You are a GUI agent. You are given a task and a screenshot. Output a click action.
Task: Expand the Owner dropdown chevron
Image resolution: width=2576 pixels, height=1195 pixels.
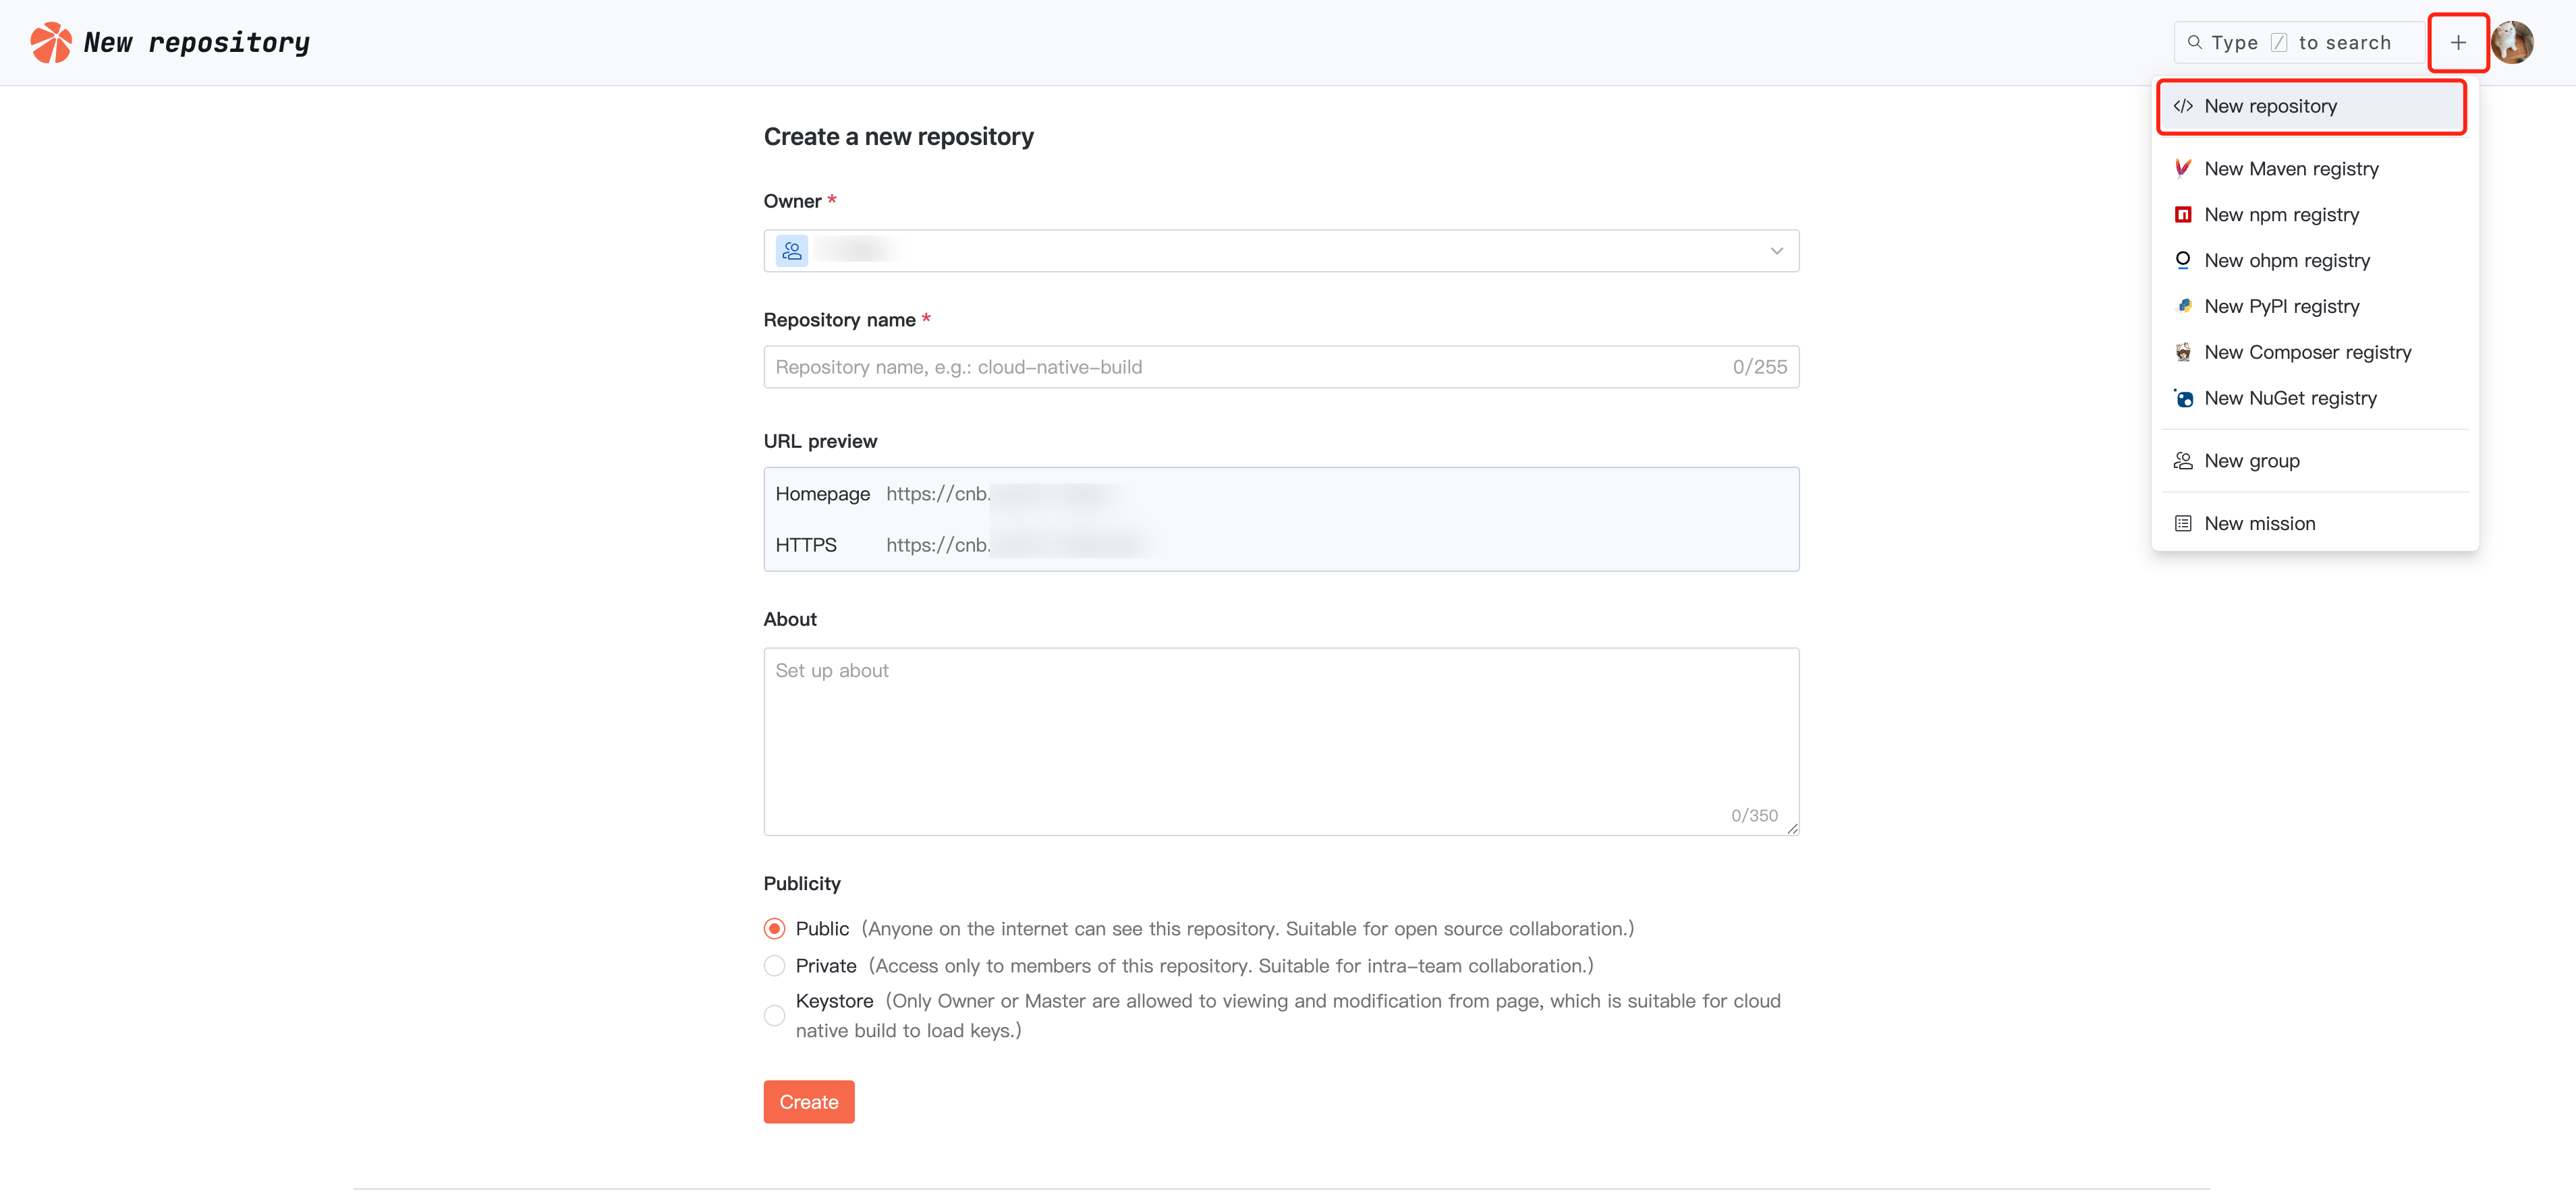point(1776,251)
